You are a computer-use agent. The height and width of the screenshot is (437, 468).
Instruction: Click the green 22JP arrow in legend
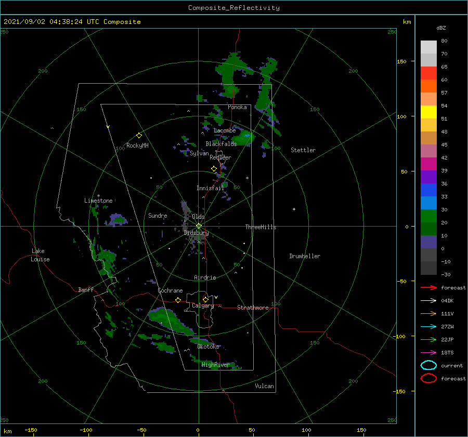(x=428, y=339)
